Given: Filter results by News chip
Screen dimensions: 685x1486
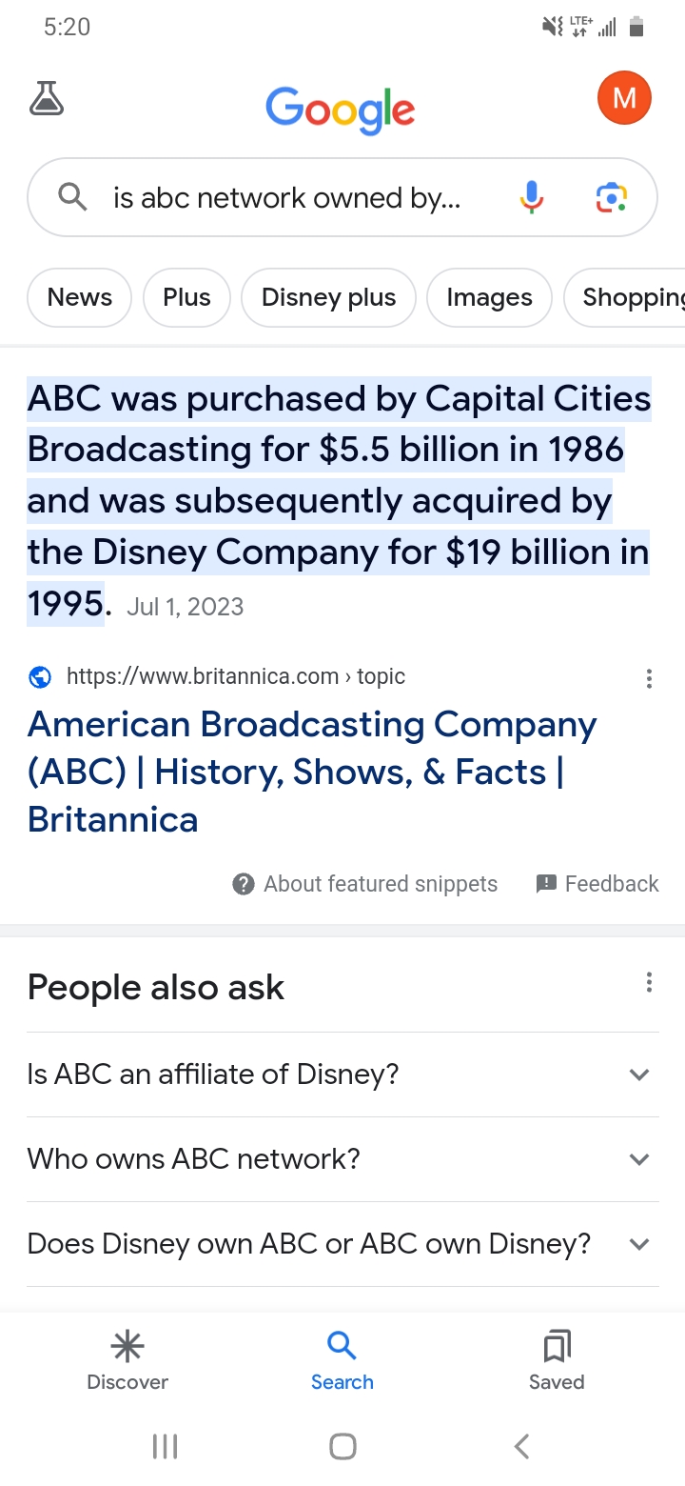Looking at the screenshot, I should [x=80, y=298].
